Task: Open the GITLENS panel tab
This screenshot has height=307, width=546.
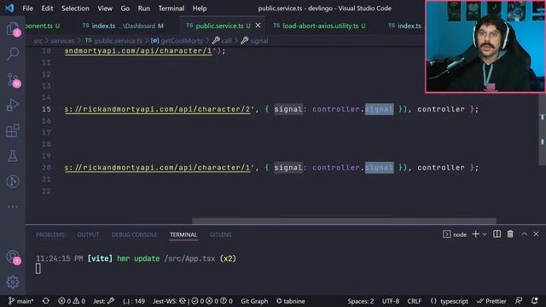Action: (220, 235)
